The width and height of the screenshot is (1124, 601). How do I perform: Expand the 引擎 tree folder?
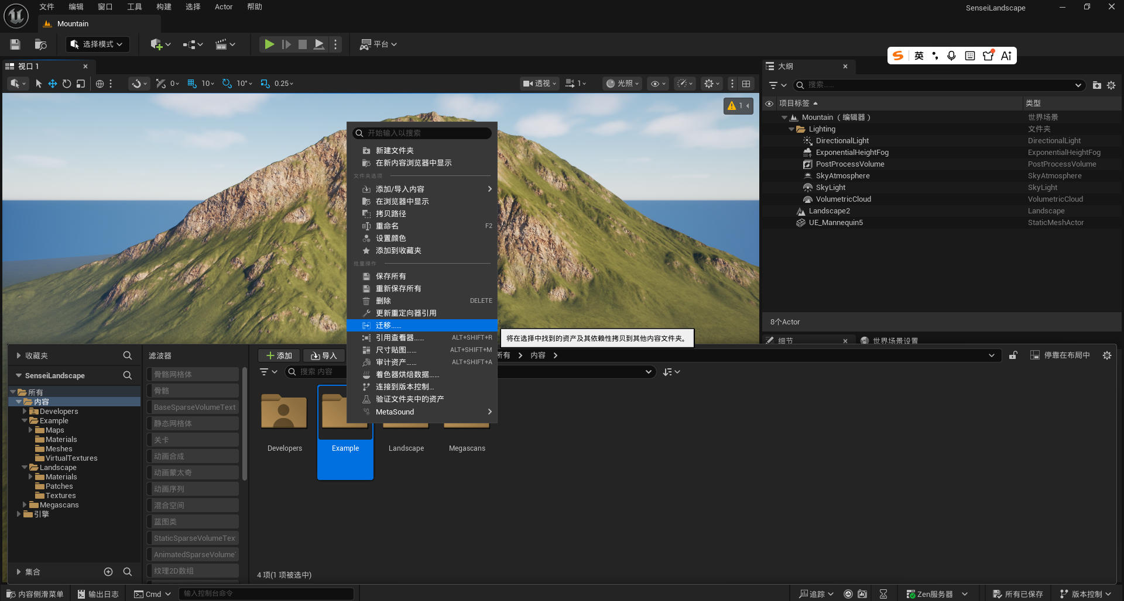[x=19, y=514]
